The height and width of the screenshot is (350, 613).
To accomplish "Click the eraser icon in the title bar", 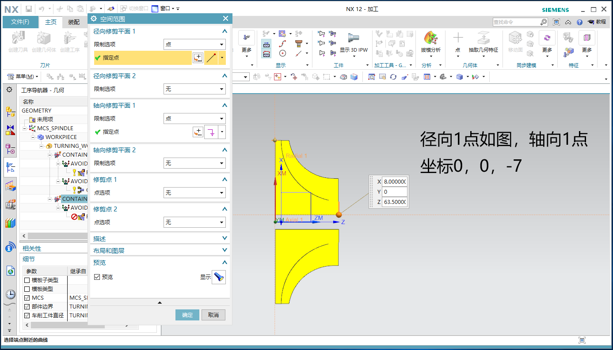I will click(x=111, y=9).
